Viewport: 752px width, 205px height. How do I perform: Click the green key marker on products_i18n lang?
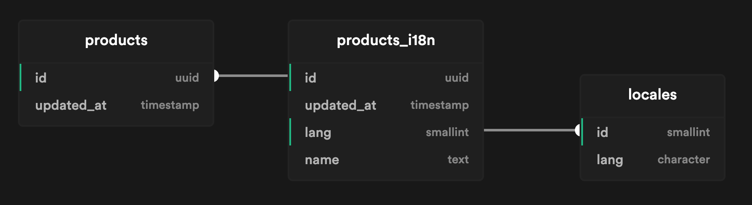pos(290,132)
